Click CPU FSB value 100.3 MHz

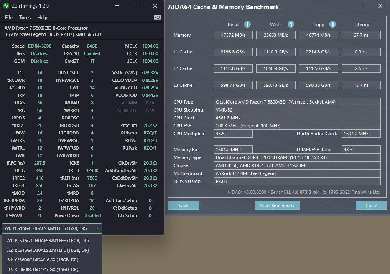[x=297, y=126]
